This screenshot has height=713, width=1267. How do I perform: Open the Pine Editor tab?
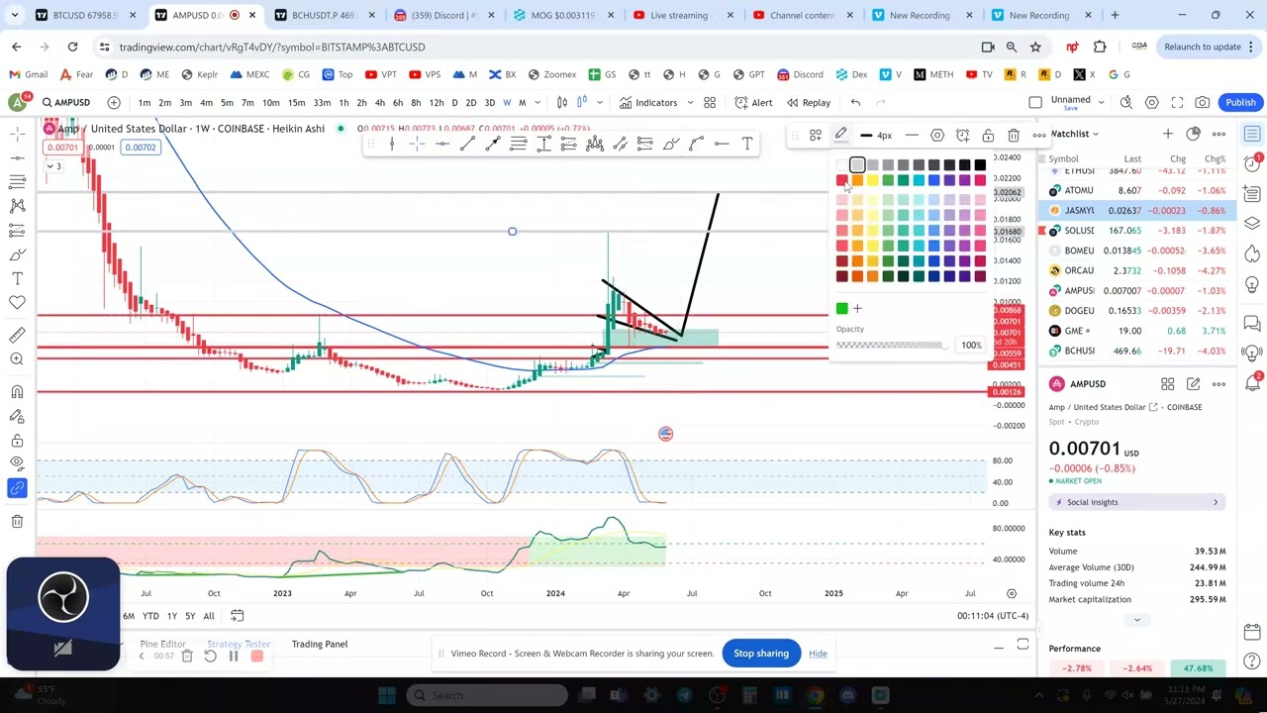coord(163,644)
